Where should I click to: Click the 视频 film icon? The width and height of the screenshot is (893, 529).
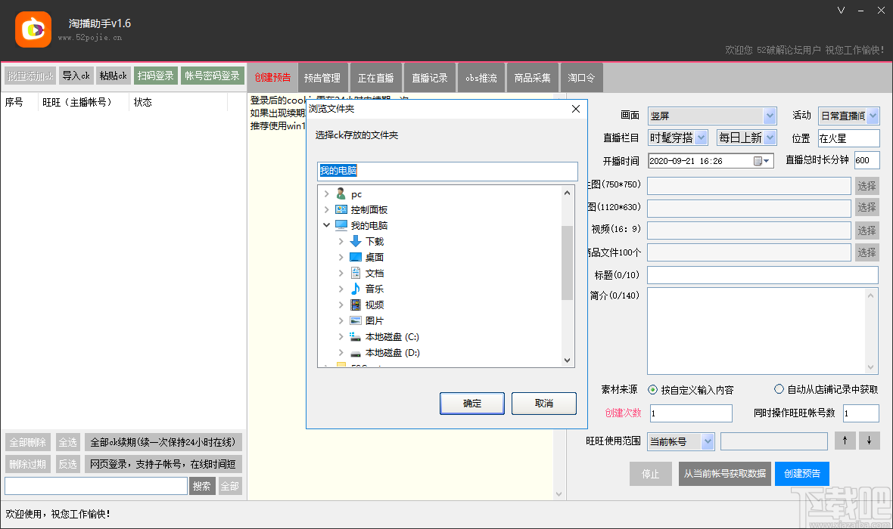pyautogui.click(x=356, y=305)
